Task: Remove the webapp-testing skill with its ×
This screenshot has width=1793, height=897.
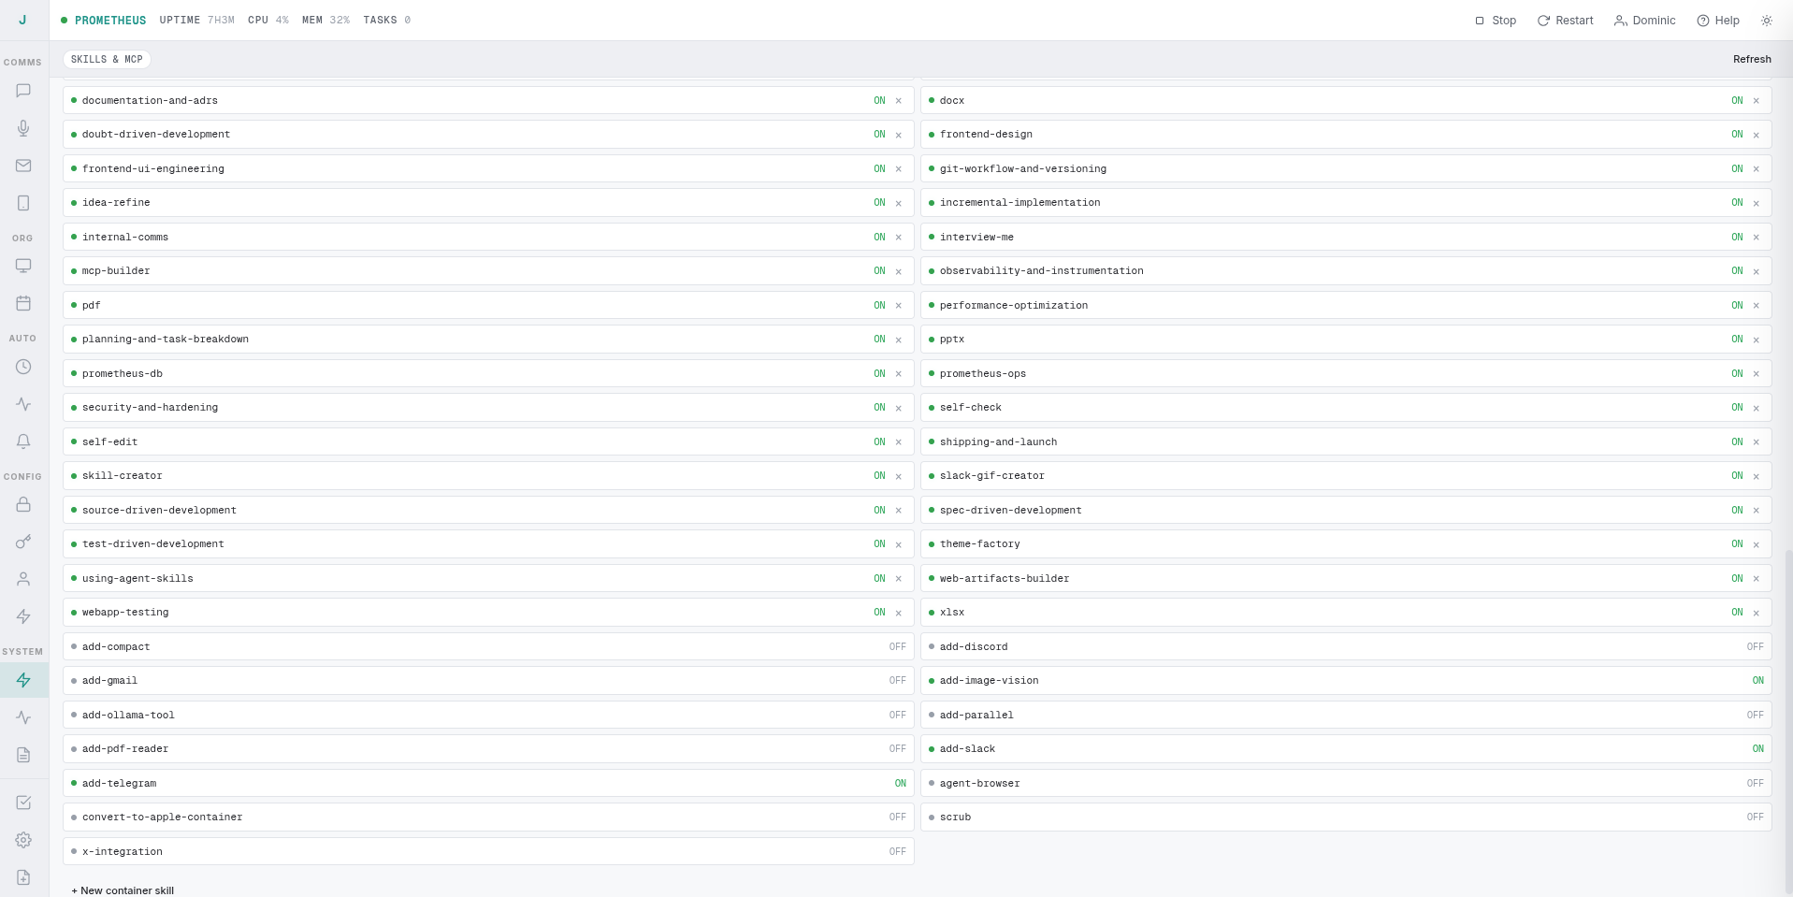Action: [899, 614]
